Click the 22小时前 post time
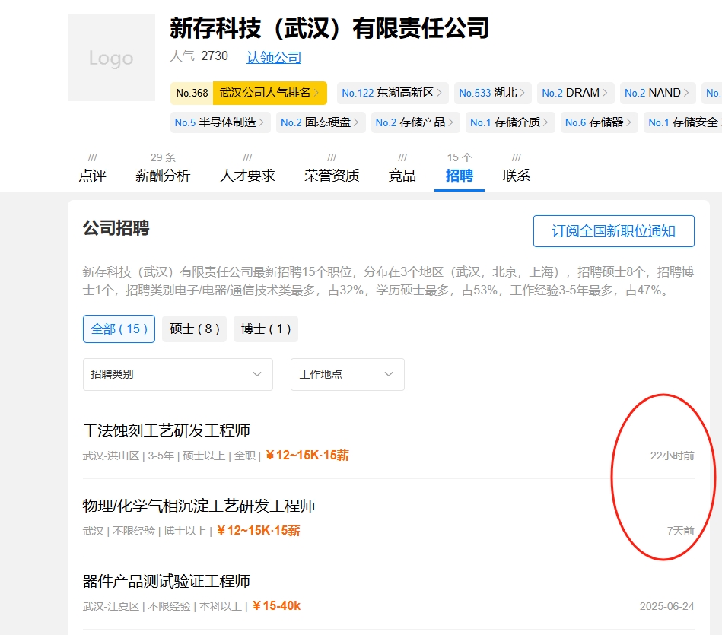This screenshot has width=722, height=635. [672, 456]
